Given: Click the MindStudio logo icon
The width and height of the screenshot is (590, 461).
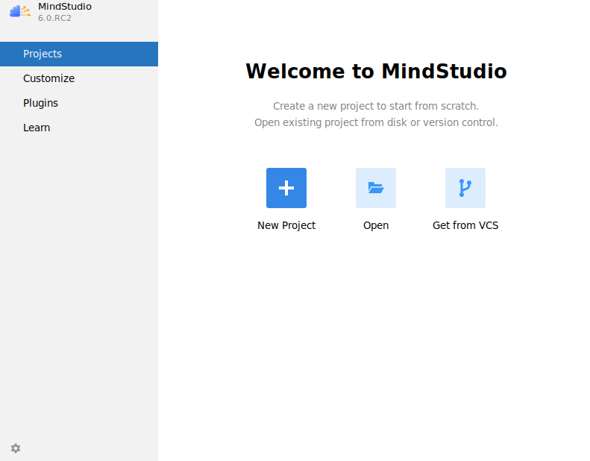Looking at the screenshot, I should 20,11.
